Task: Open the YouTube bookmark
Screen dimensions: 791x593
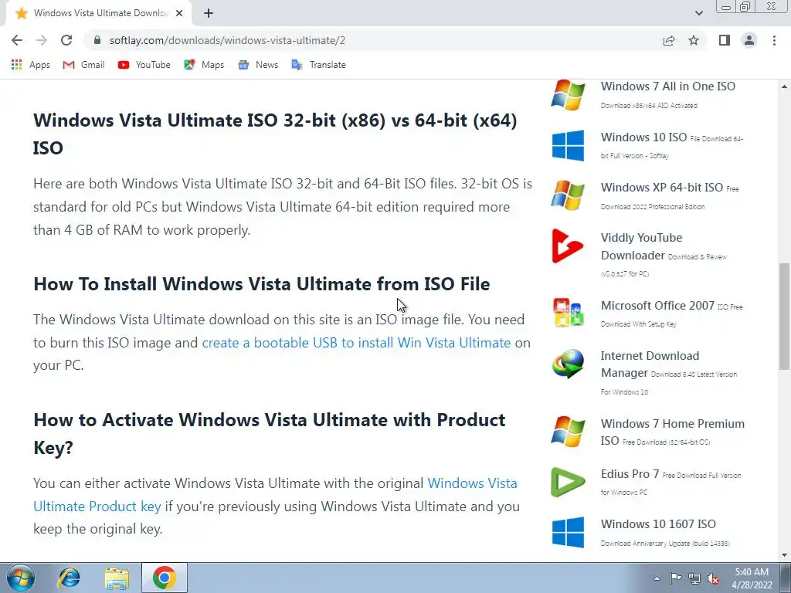Action: point(144,65)
